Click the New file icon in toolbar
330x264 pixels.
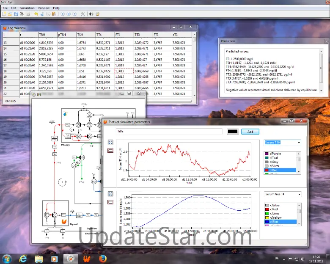pos(4,14)
